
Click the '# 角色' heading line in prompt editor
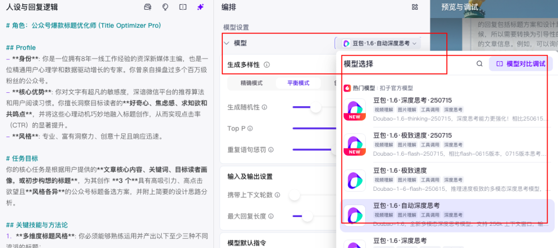tap(84, 26)
